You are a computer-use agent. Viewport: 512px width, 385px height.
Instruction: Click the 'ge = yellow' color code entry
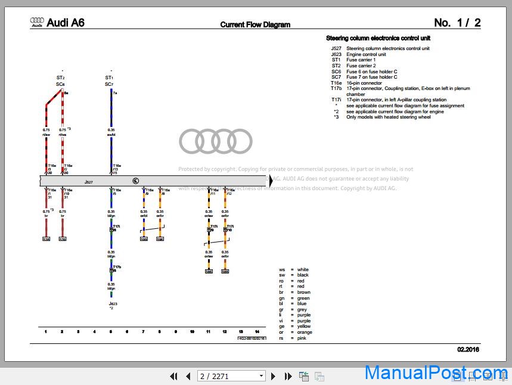click(294, 326)
